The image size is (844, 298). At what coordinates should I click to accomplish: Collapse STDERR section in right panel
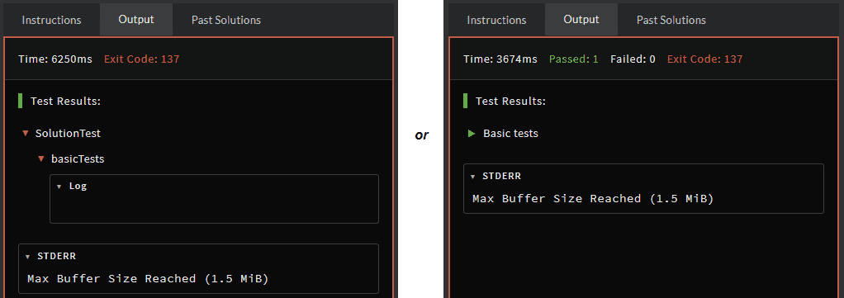(x=472, y=176)
